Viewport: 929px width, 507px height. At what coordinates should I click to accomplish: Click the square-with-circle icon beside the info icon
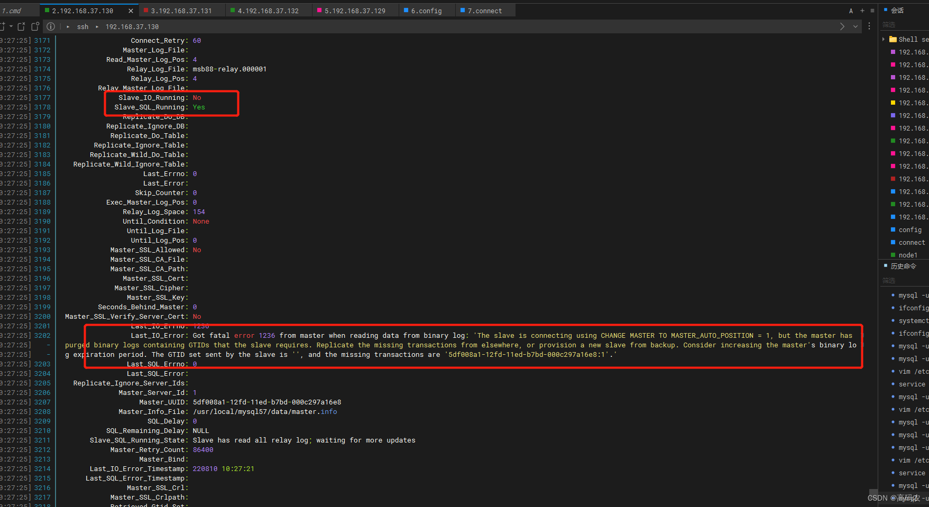(x=35, y=26)
